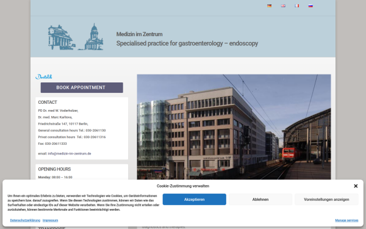The image size is (366, 229).
Task: Close the cookie consent banner
Action: [x=356, y=186]
